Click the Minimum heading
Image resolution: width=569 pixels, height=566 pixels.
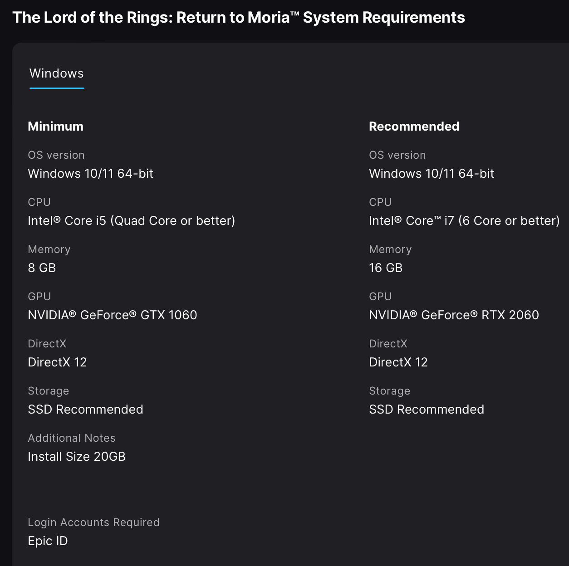pos(56,127)
